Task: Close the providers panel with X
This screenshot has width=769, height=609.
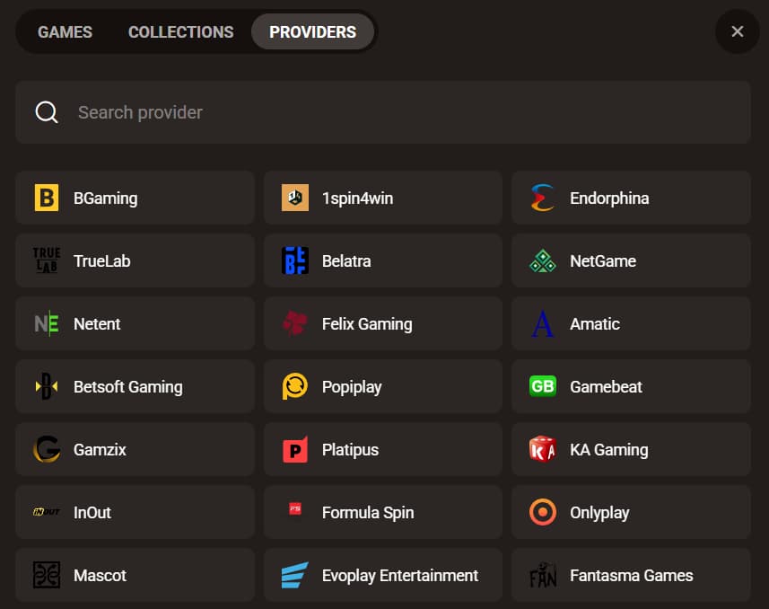Action: tap(737, 31)
